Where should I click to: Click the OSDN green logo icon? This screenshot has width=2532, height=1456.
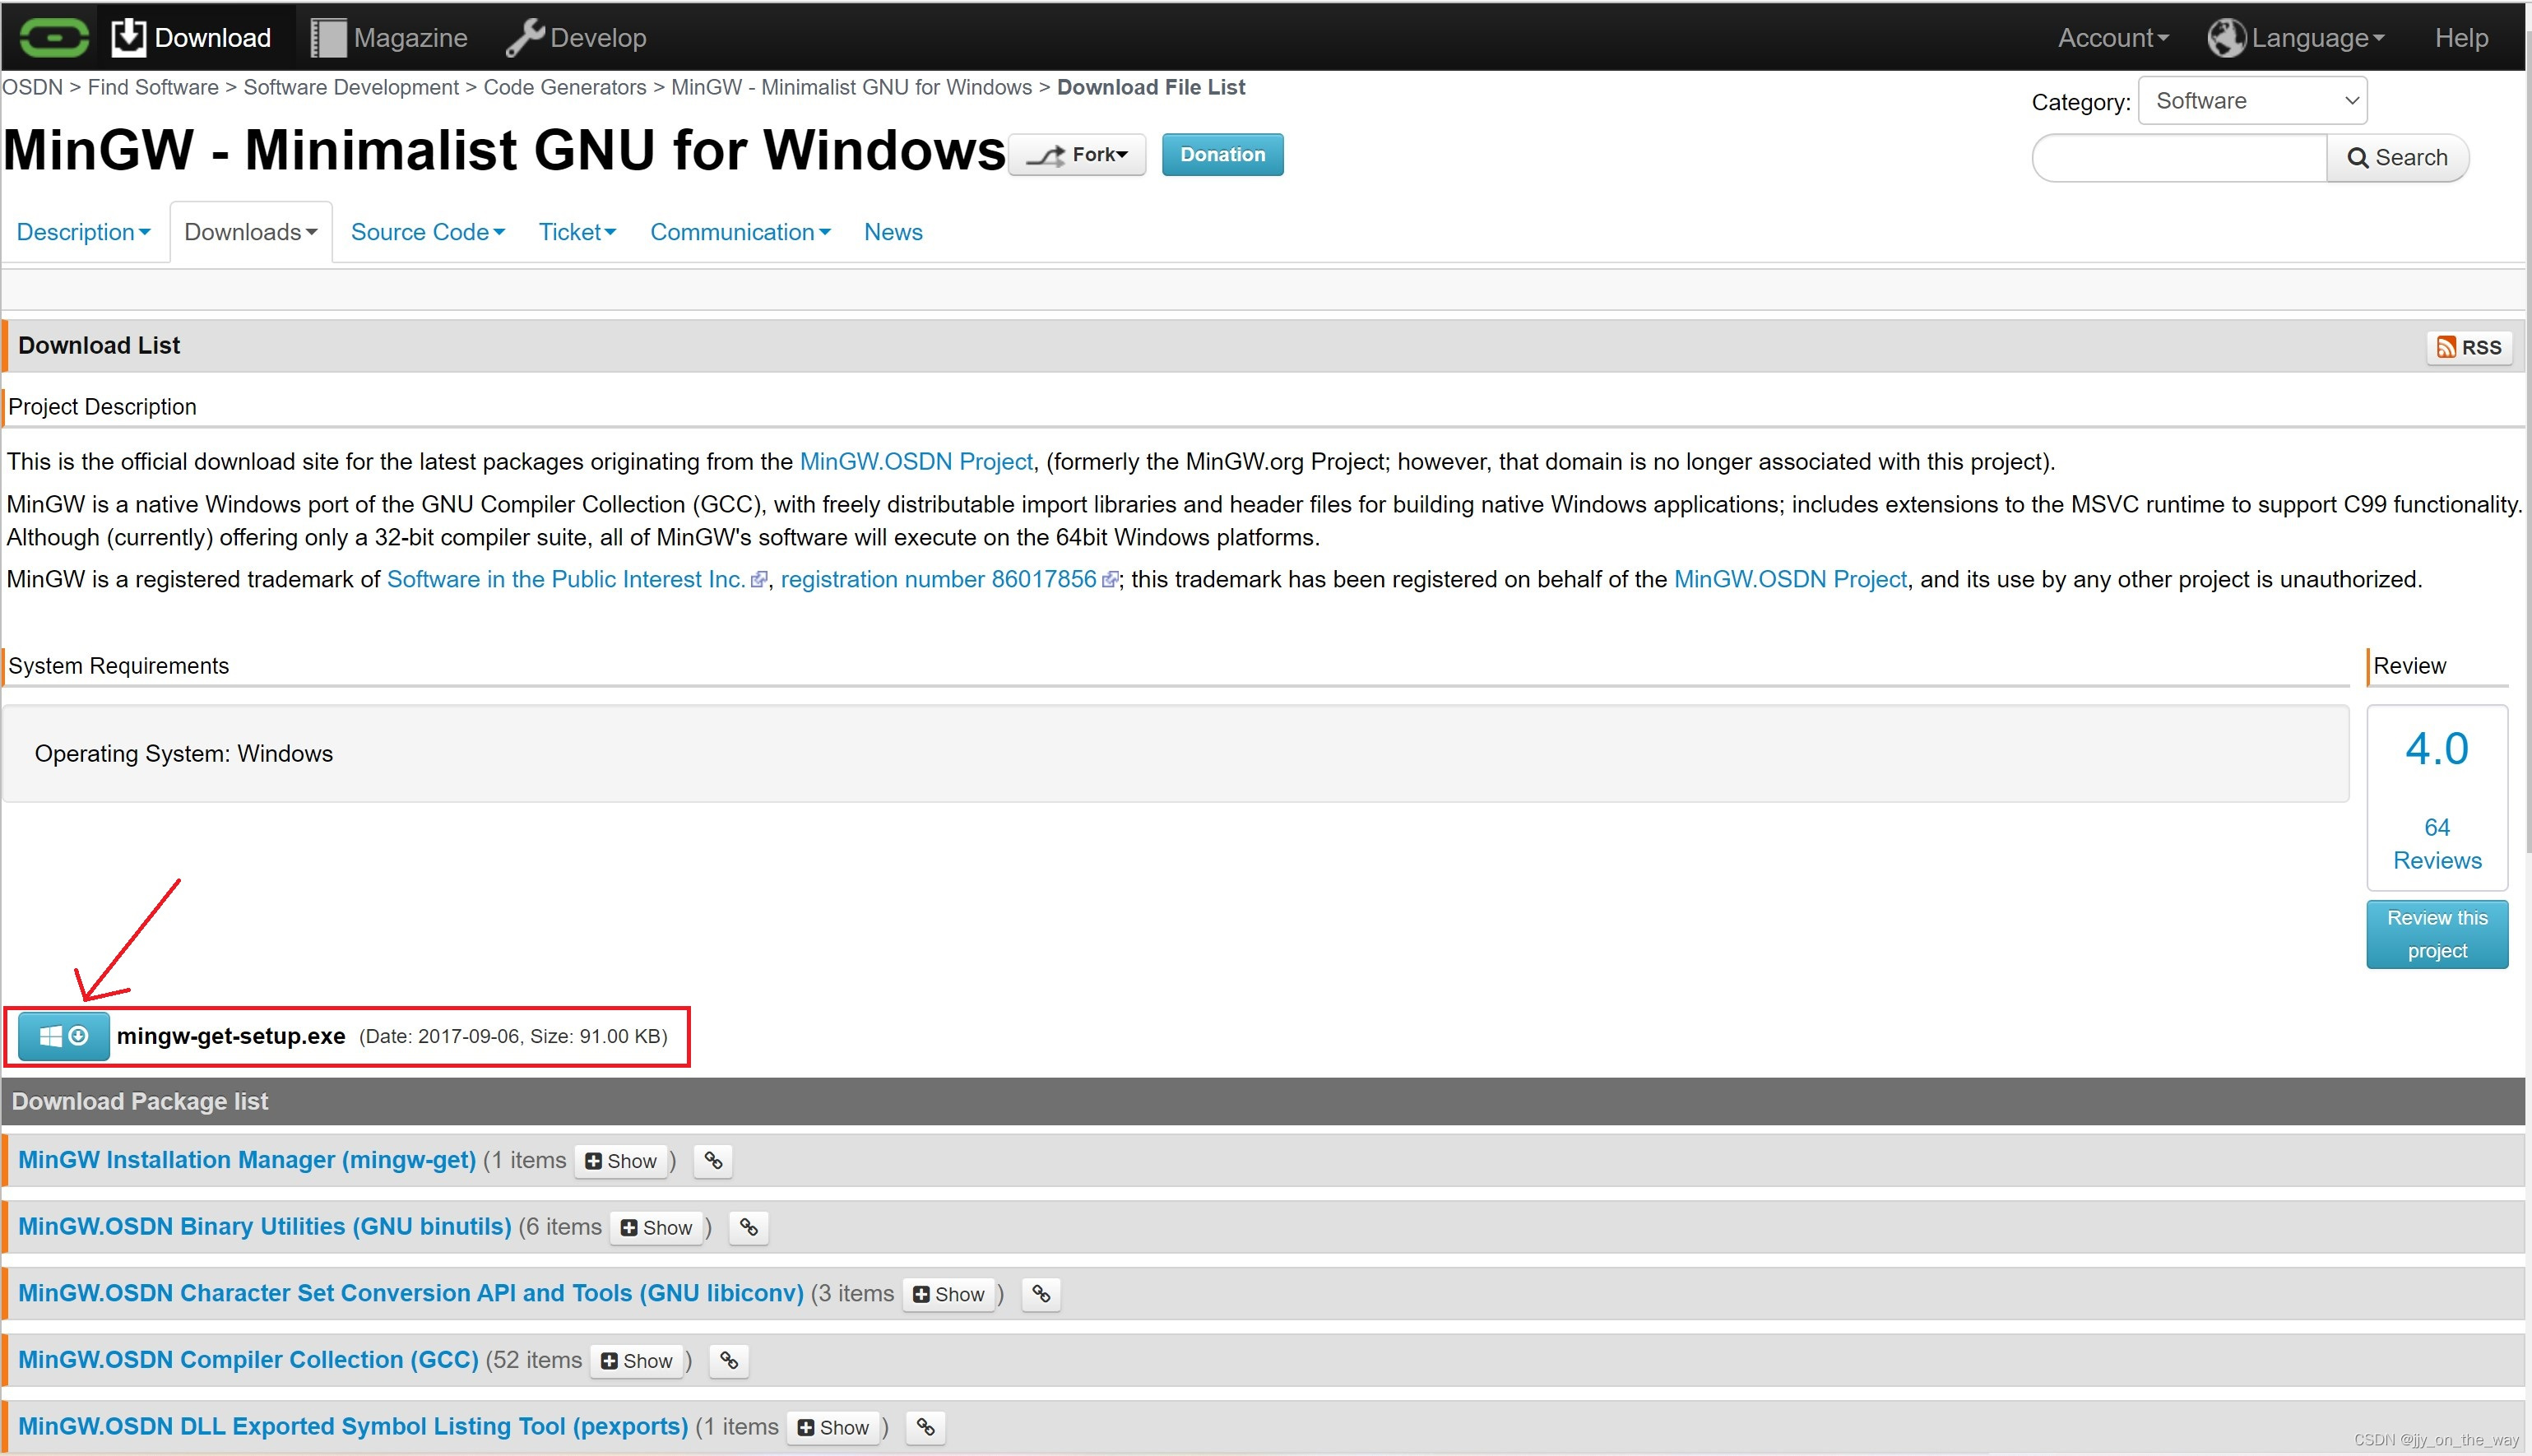click(x=54, y=38)
